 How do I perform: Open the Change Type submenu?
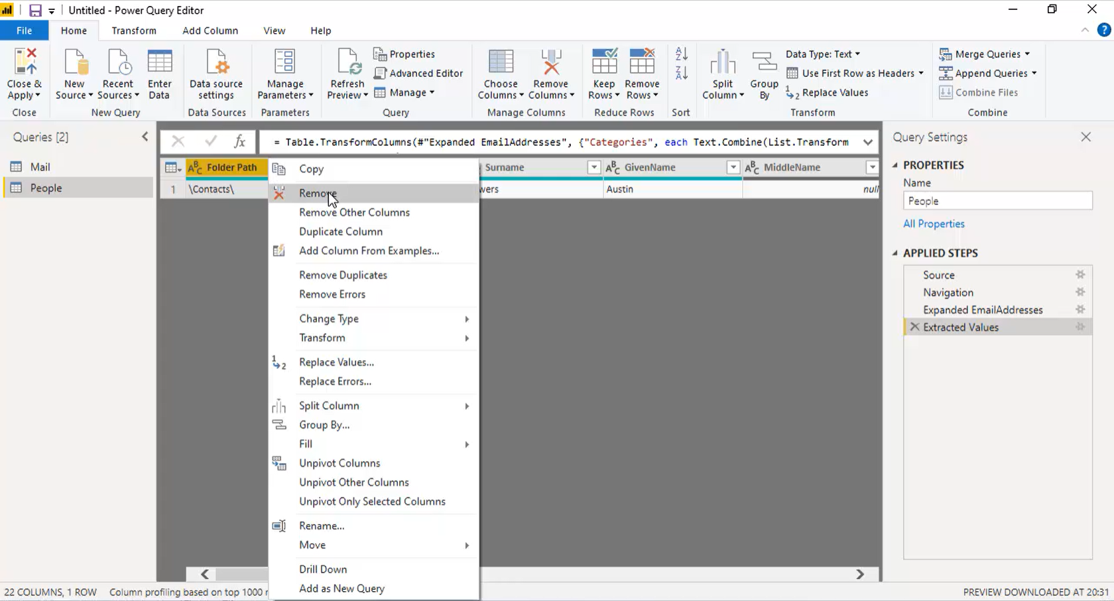374,319
